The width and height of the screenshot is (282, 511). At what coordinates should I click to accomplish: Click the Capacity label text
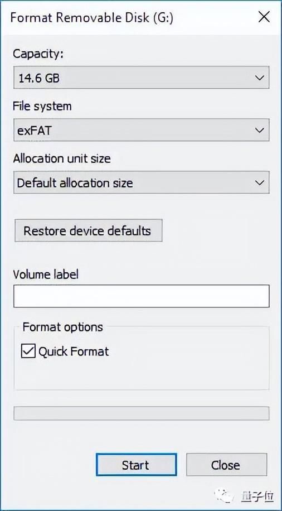[x=38, y=54]
